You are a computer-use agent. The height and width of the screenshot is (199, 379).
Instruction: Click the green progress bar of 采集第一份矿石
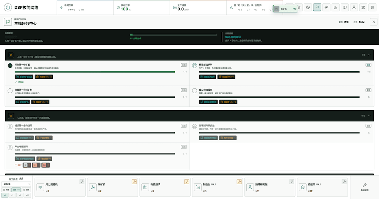pyautogui.click(x=95, y=72)
